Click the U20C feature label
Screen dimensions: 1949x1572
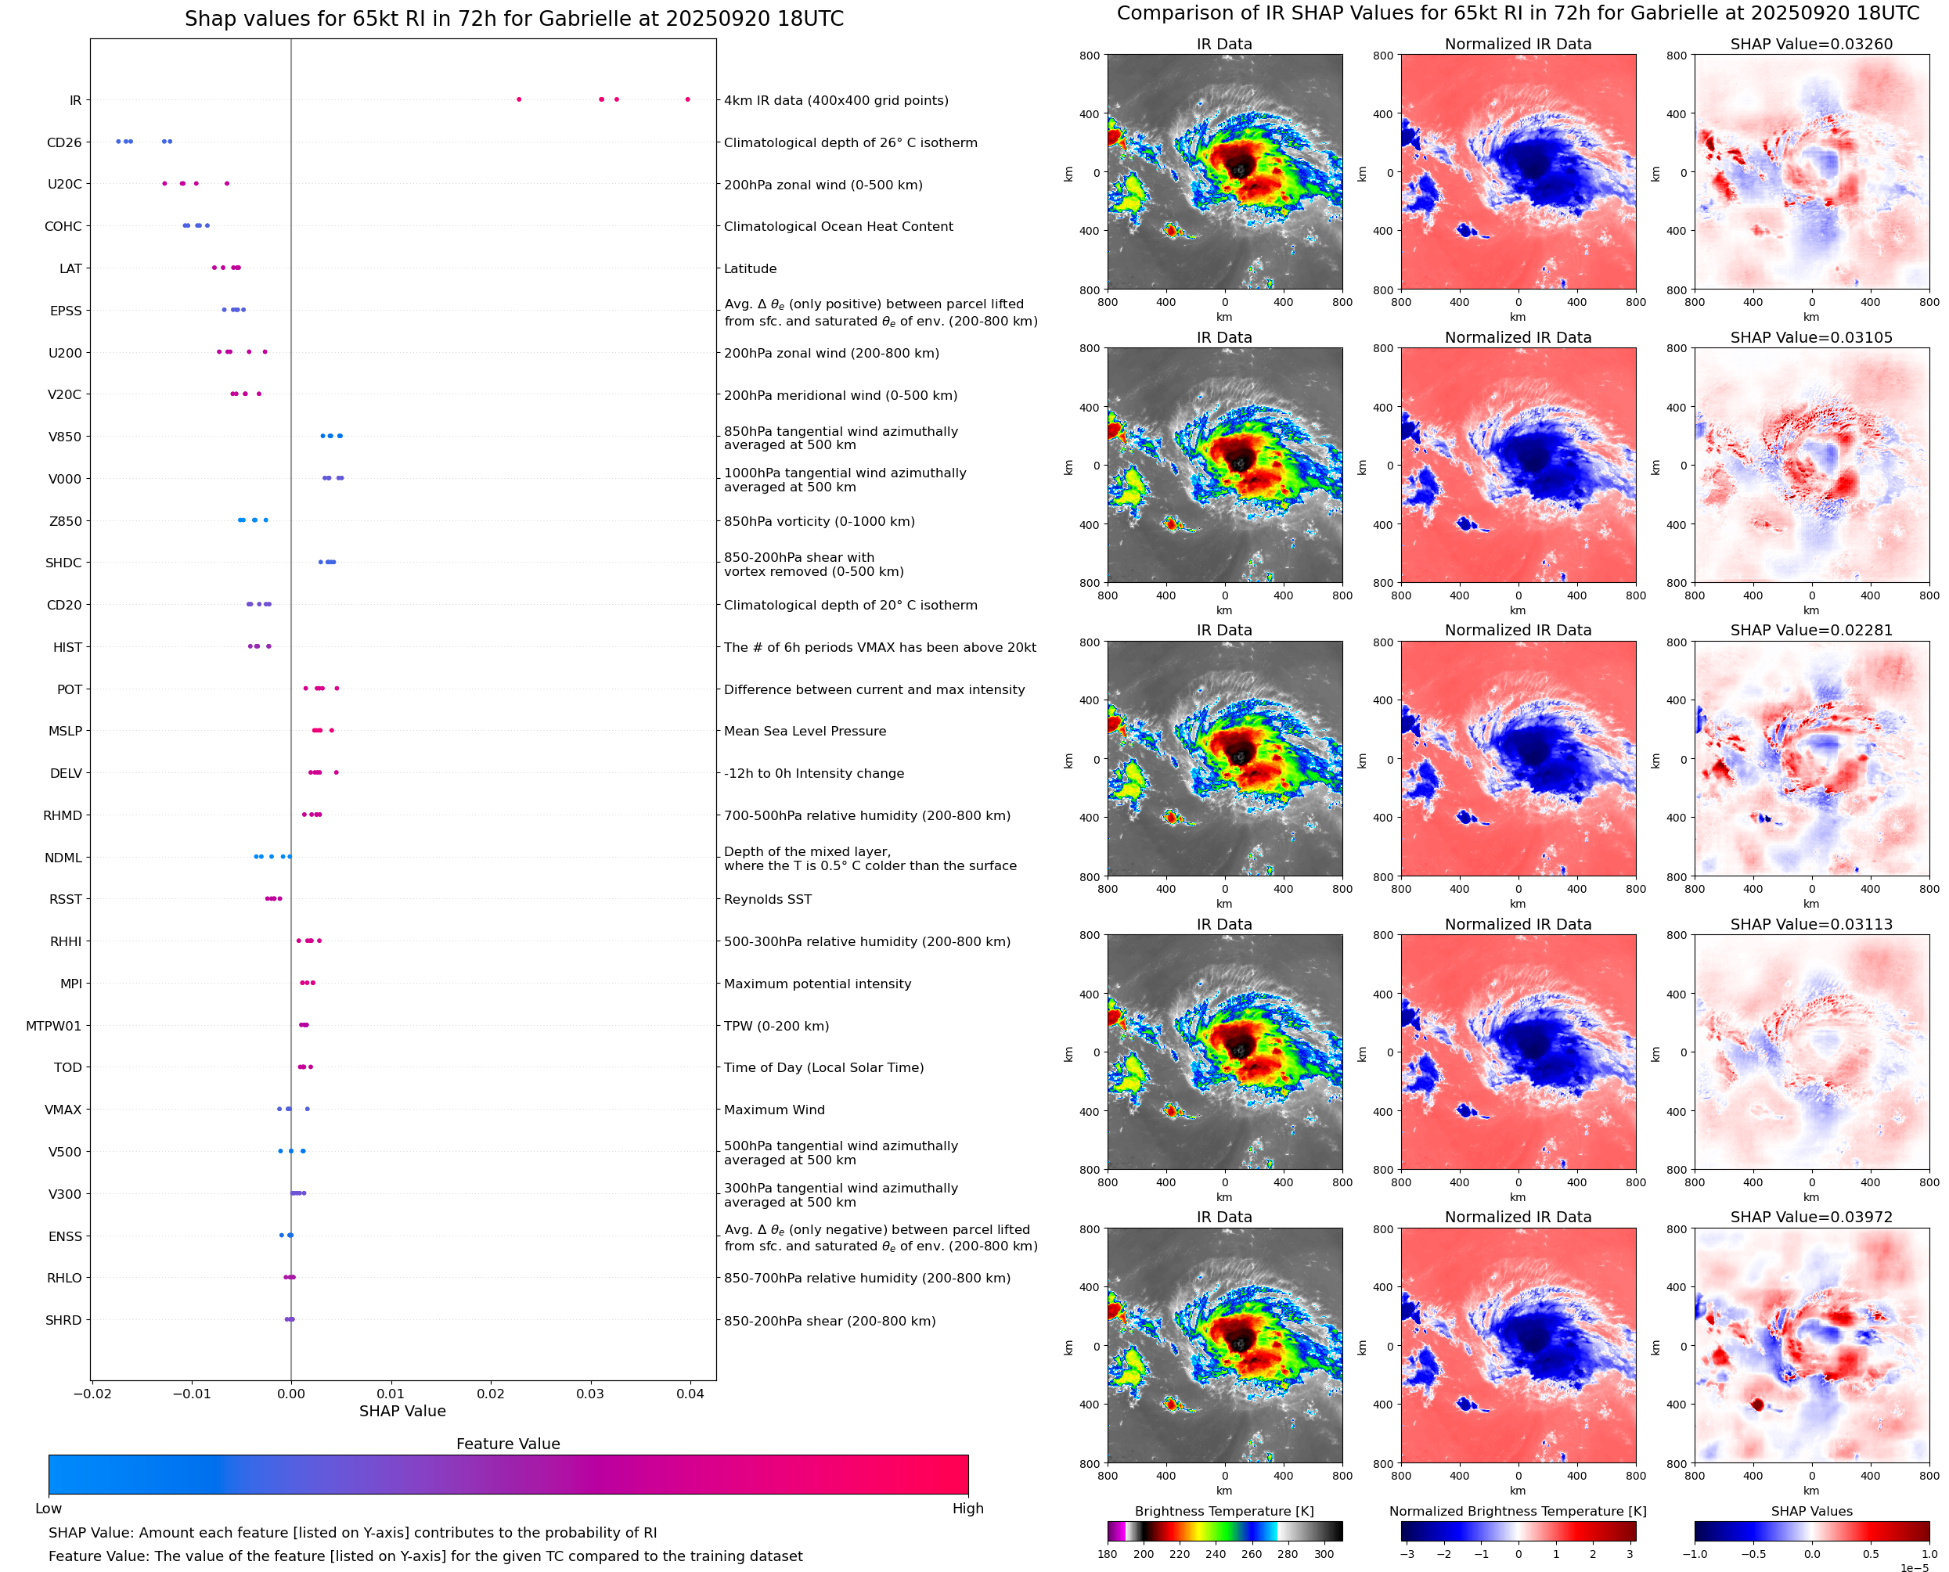[x=64, y=184]
